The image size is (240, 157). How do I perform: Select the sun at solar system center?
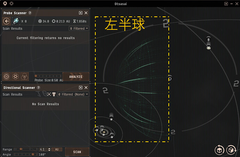[104, 132]
